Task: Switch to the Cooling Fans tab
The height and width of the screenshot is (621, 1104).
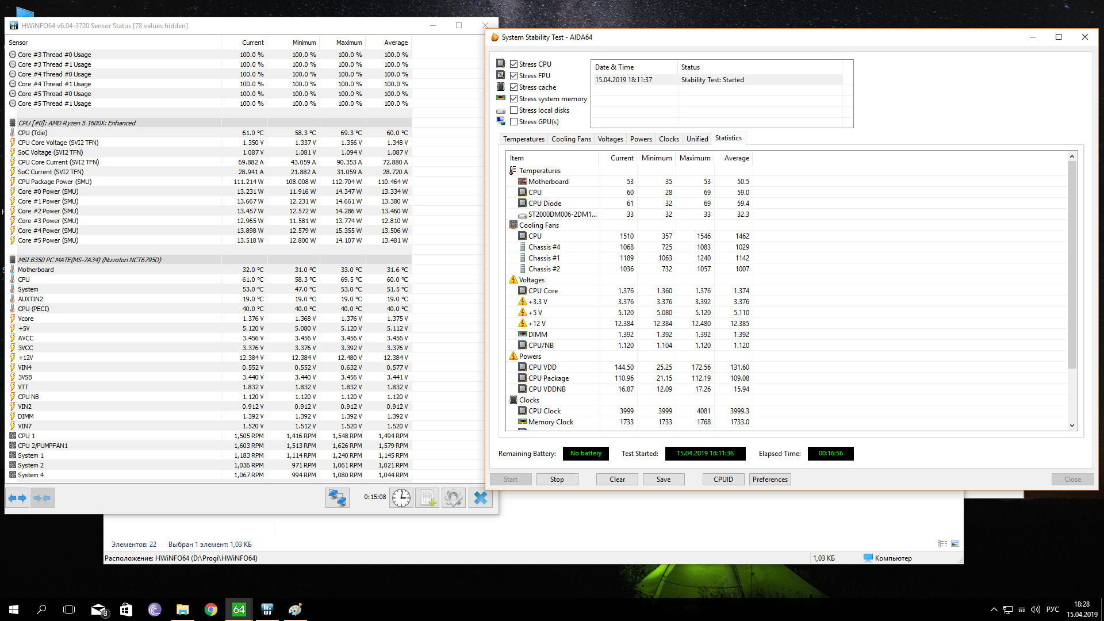Action: point(571,139)
